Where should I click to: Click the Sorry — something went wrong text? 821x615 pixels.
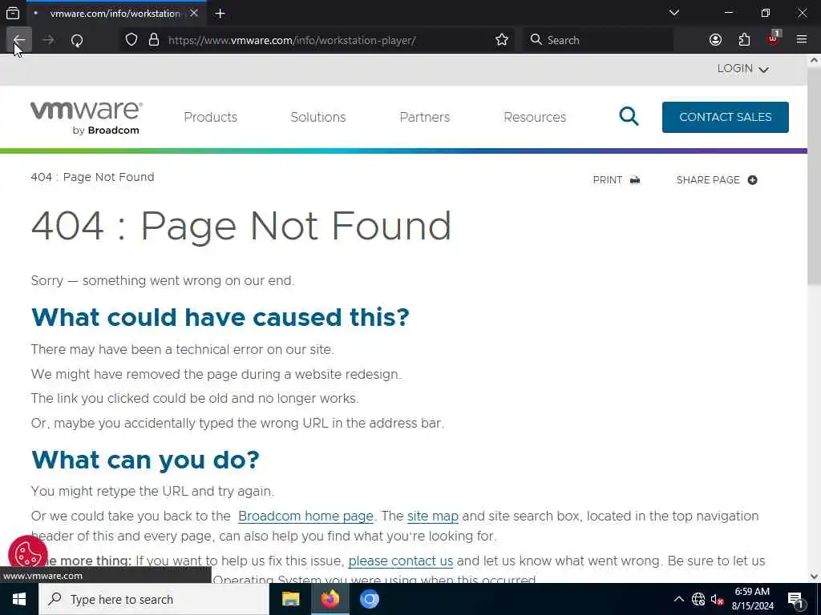tap(162, 281)
